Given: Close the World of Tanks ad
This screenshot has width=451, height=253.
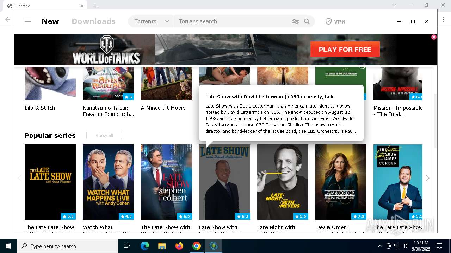Looking at the screenshot, I should click(434, 37).
